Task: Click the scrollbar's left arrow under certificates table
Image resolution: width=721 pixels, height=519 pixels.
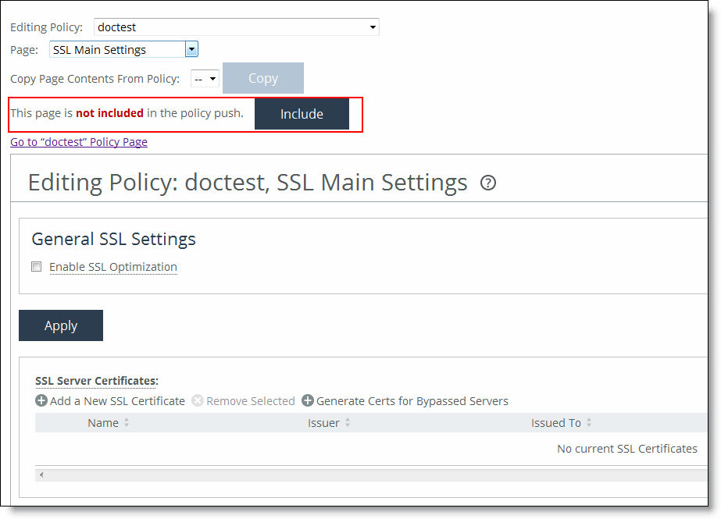Action: click(41, 475)
